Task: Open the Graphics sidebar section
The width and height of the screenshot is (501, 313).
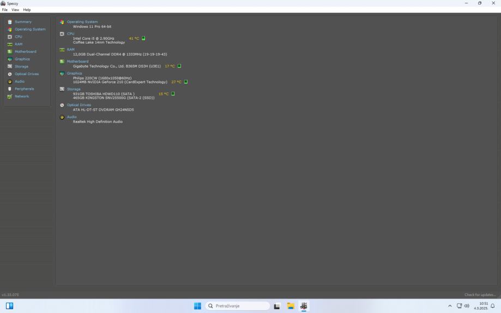Action: click(22, 59)
